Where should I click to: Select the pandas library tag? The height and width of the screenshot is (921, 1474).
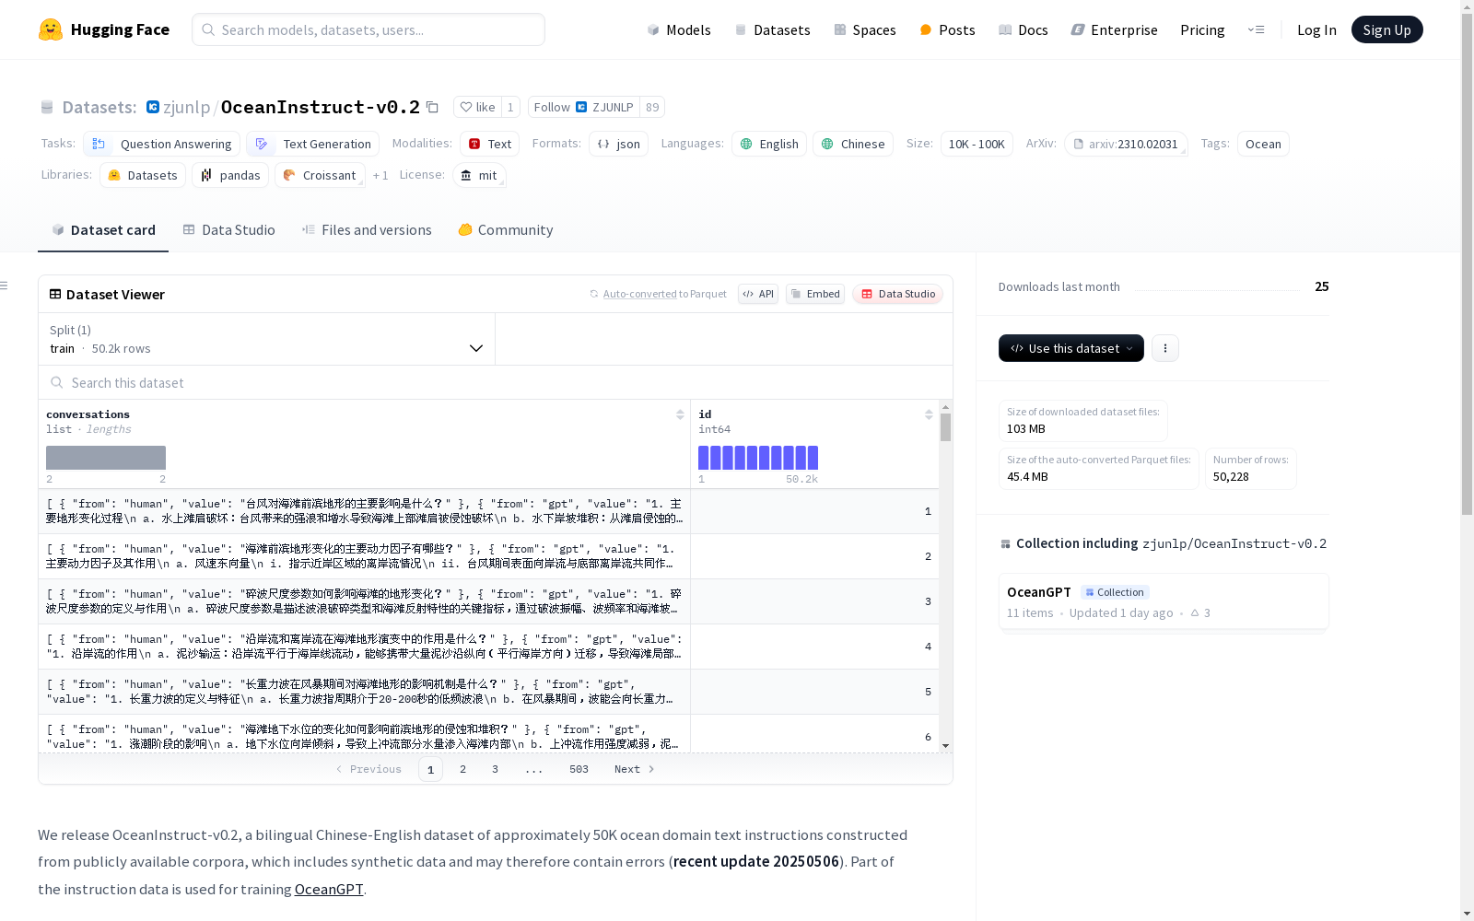[230, 175]
